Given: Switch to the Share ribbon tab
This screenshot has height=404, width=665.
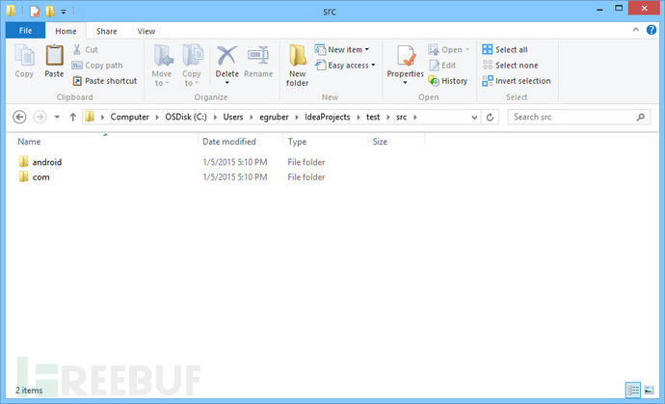Looking at the screenshot, I should tap(106, 31).
